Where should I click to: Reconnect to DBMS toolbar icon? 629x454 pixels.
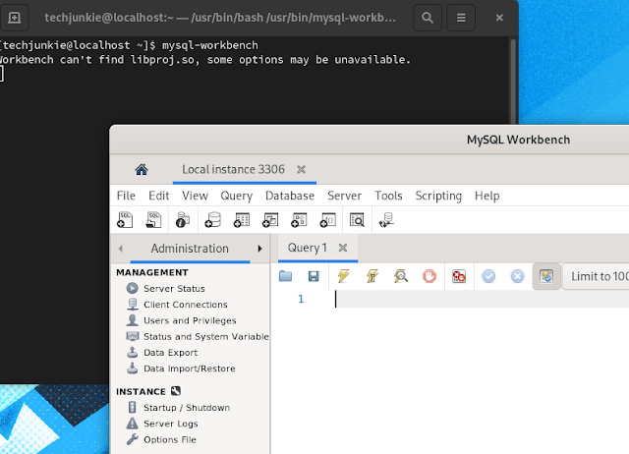pyautogui.click(x=386, y=220)
